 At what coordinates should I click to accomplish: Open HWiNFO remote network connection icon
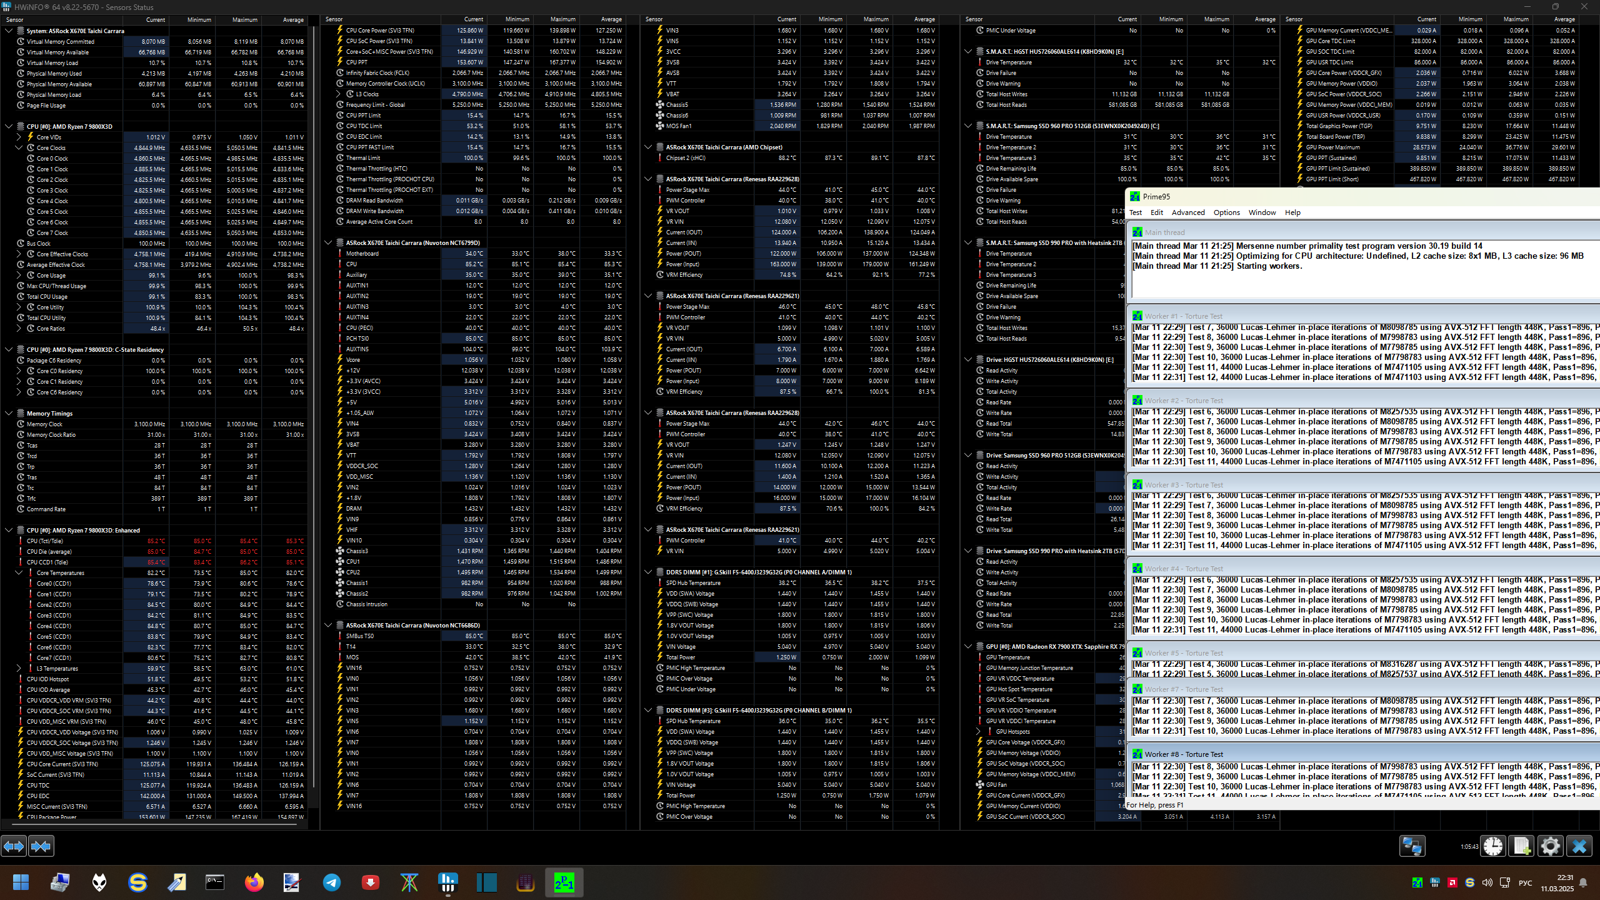pyautogui.click(x=1412, y=846)
